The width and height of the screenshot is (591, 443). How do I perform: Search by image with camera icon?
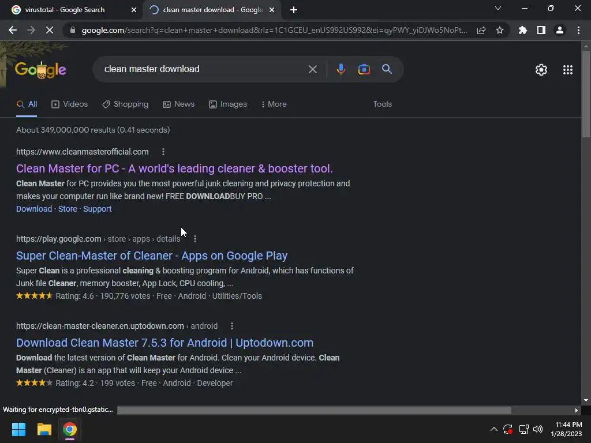point(364,69)
